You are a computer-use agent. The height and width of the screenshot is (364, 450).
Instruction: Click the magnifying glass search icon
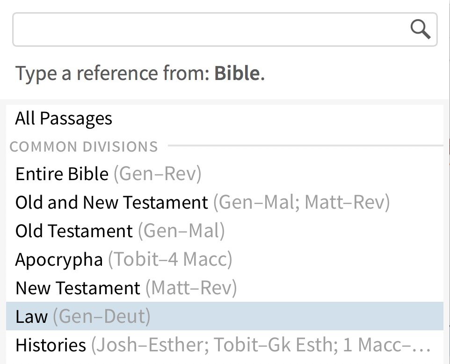click(x=420, y=29)
